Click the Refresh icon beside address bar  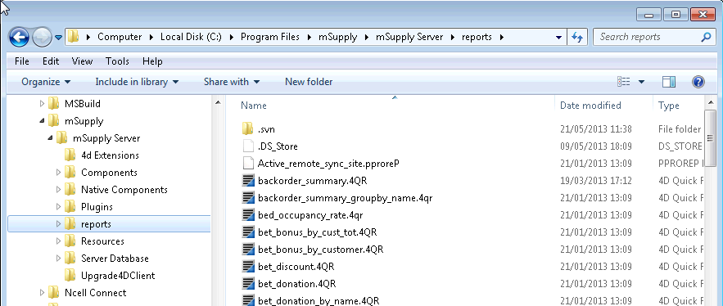[577, 38]
